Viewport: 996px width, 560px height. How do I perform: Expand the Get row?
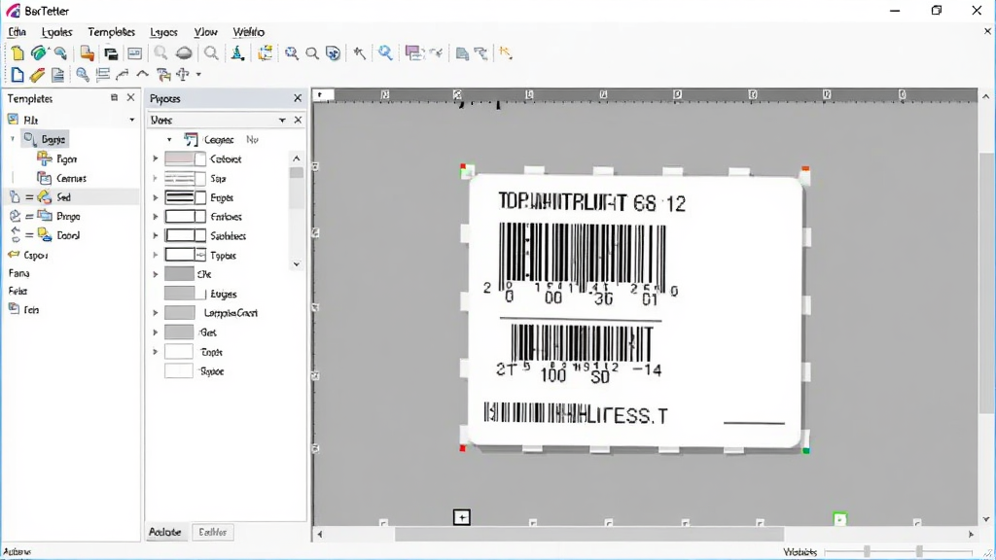(x=155, y=332)
